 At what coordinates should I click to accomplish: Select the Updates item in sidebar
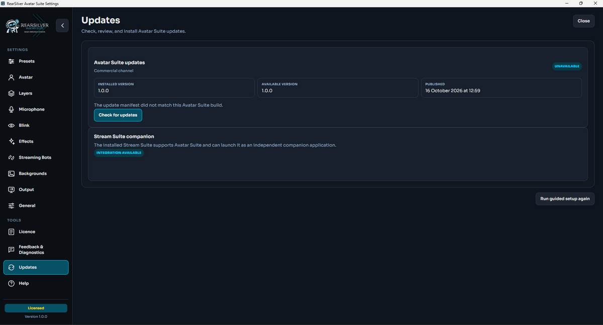click(36, 268)
